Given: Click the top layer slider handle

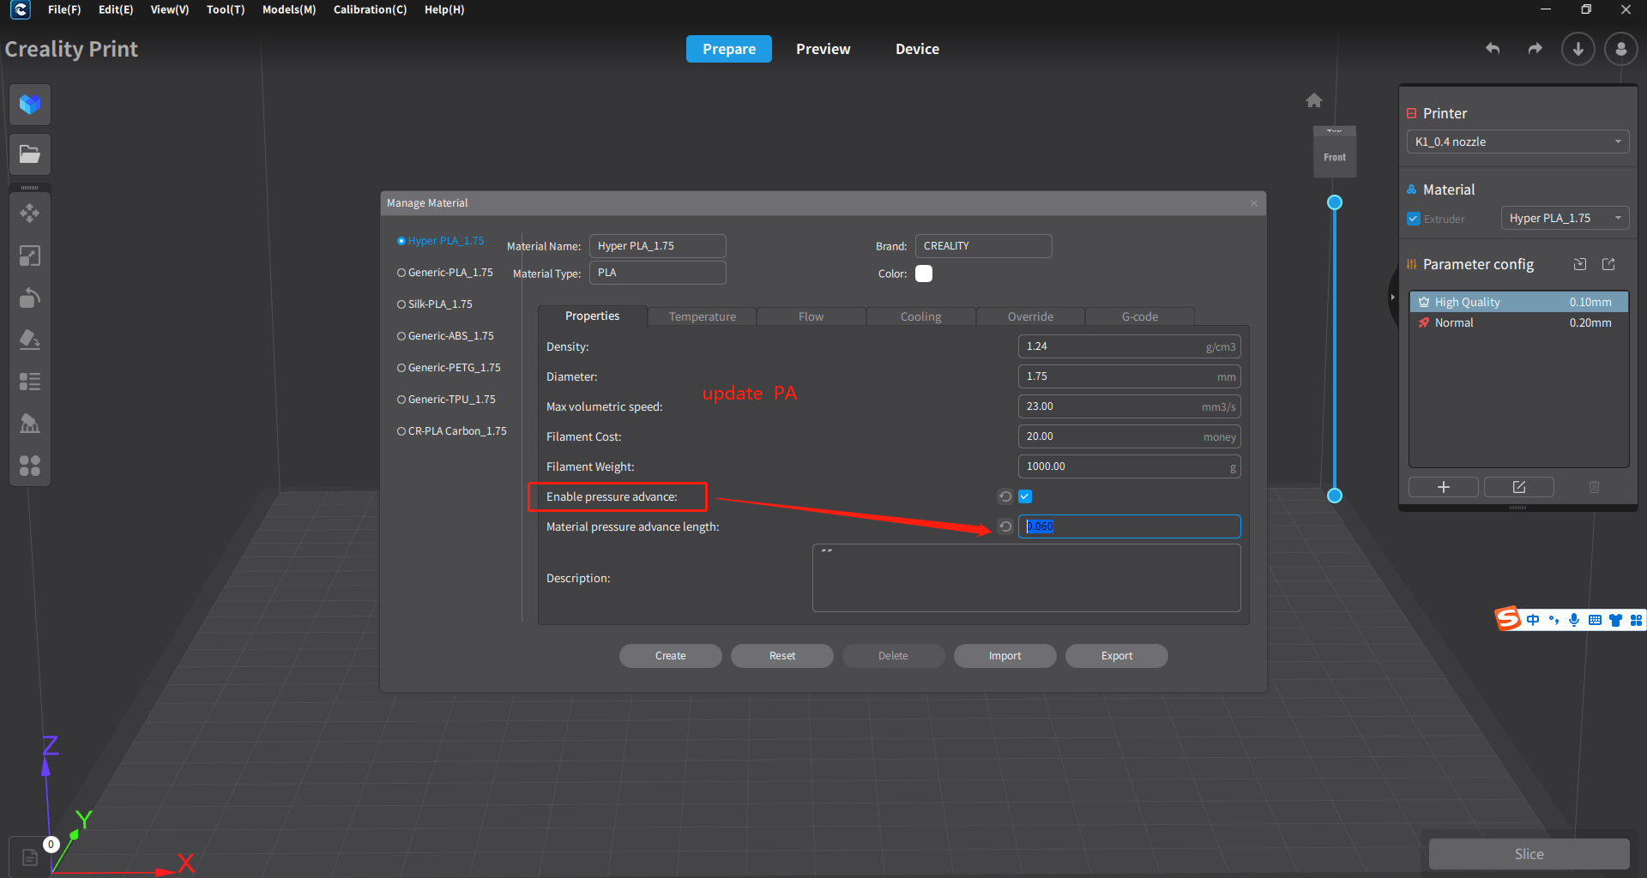Looking at the screenshot, I should (1335, 202).
